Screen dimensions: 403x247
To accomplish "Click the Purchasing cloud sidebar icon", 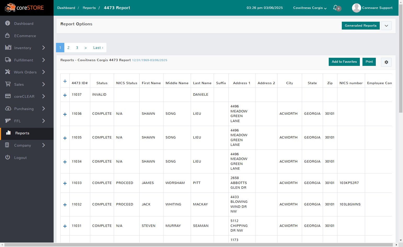I will tap(8, 108).
